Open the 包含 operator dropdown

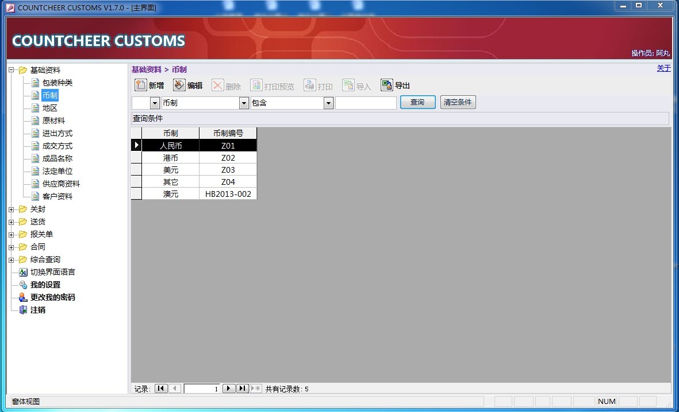pyautogui.click(x=328, y=103)
